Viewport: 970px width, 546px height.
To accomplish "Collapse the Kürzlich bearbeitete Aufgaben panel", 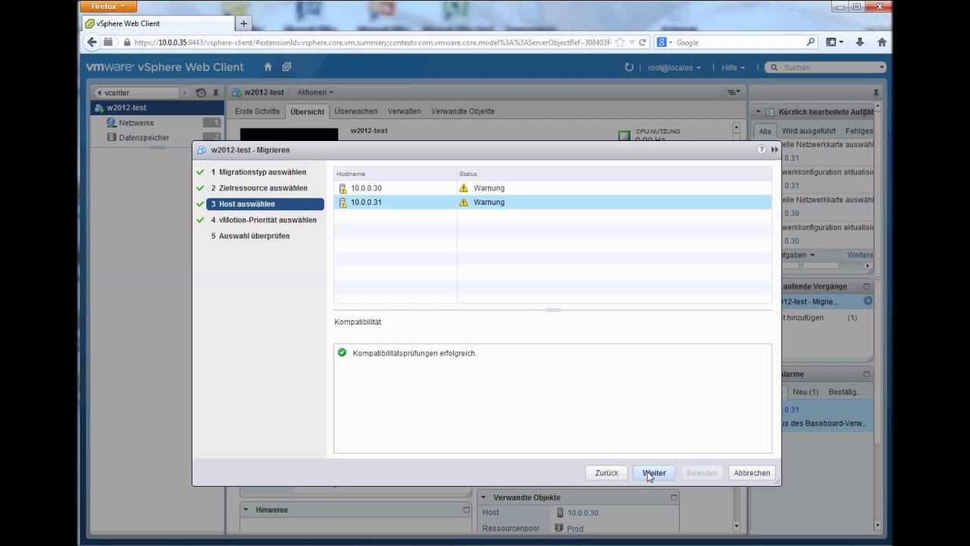I will 758,111.
